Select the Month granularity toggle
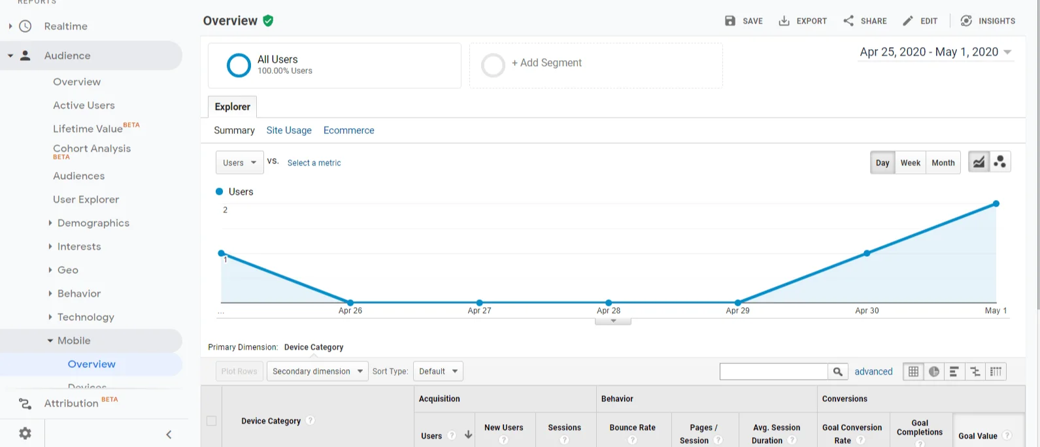Viewport: 1040px width, 447px height. pyautogui.click(x=943, y=163)
